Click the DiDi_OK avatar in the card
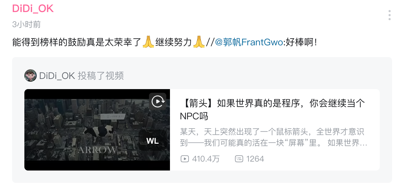The image size is (393, 185). (31, 76)
